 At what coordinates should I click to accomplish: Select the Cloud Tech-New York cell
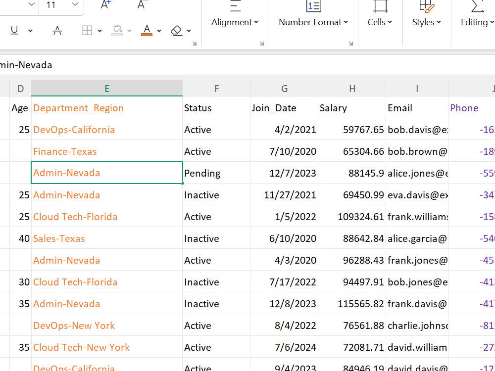point(107,347)
